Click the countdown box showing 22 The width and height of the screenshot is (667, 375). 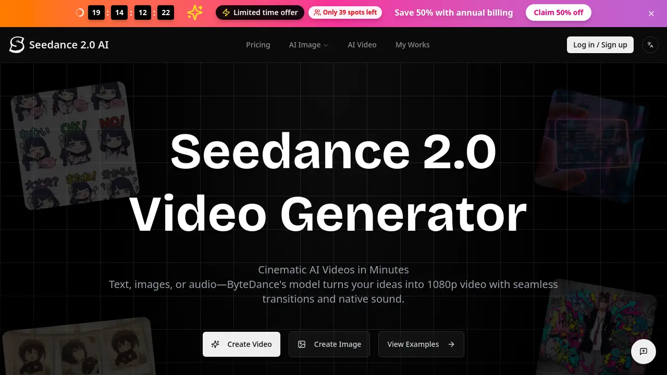166,12
